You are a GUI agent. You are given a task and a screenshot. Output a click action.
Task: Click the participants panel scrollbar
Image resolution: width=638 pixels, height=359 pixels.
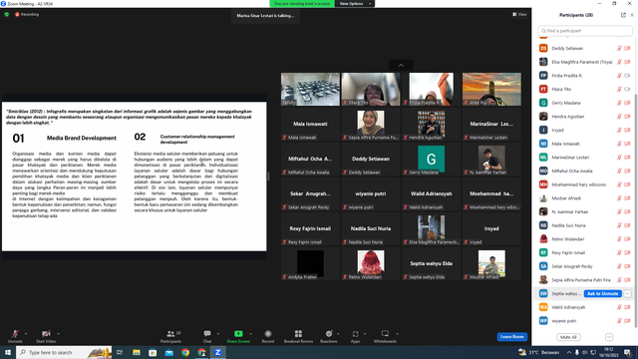[x=636, y=209]
